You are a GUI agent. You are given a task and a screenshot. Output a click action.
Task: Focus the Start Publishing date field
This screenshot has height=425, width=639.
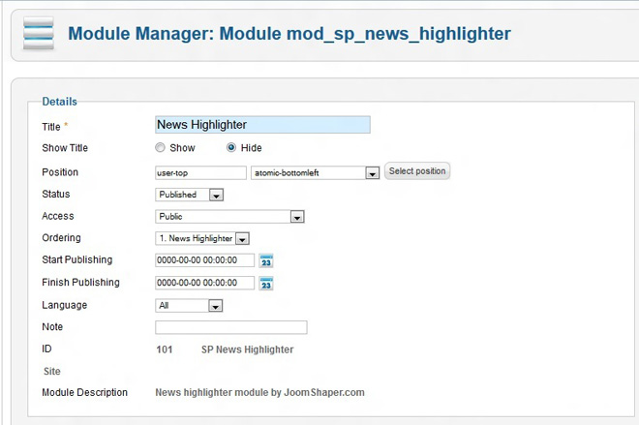coord(204,260)
